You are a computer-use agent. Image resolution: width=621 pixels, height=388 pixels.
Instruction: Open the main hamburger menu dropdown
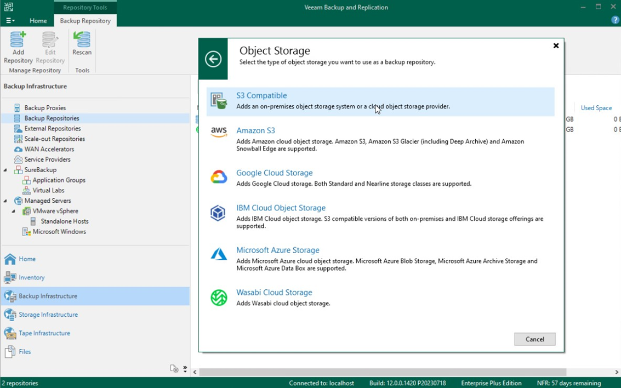10,21
